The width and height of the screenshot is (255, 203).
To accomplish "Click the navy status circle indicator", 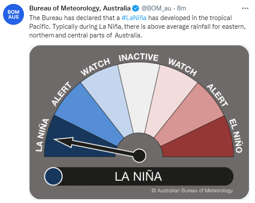I will (x=54, y=176).
